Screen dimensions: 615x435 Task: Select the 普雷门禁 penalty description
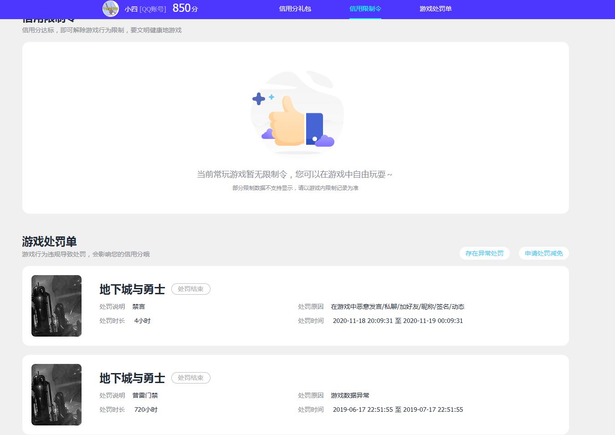coord(145,395)
